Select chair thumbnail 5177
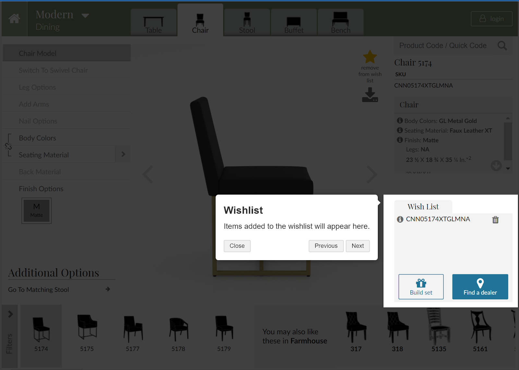Viewport: 519px width, 370px height. tap(133, 334)
